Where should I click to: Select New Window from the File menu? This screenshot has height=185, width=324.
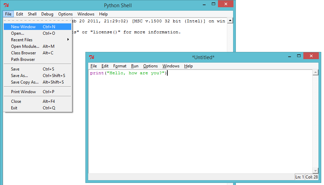[23, 27]
